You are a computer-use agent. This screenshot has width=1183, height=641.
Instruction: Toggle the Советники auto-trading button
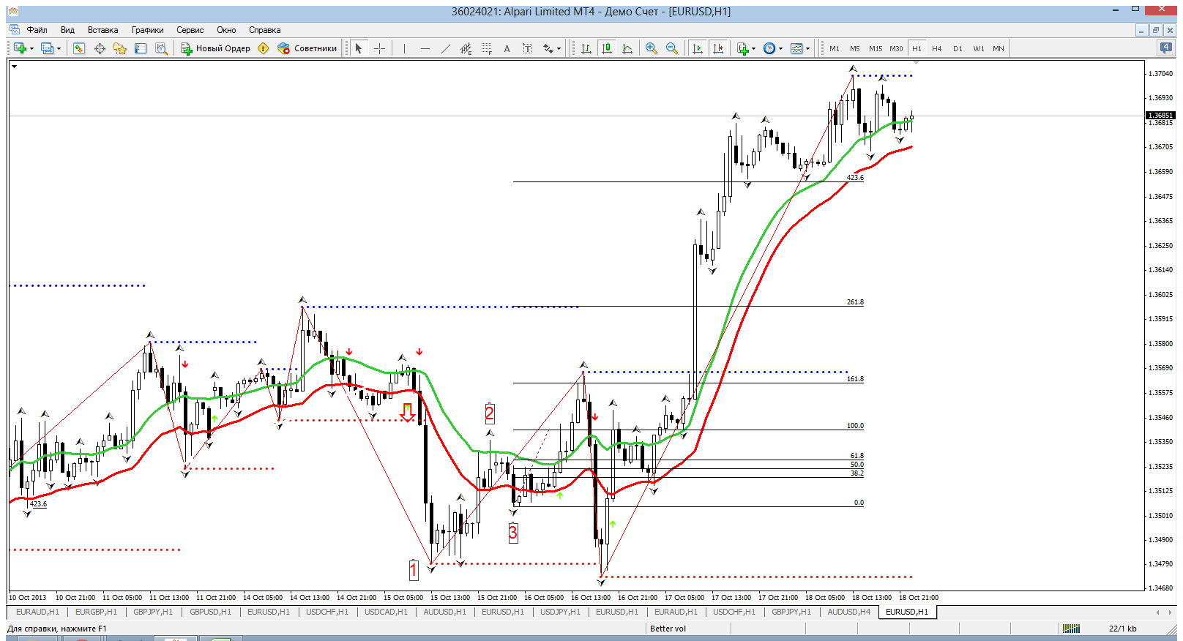pyautogui.click(x=307, y=48)
